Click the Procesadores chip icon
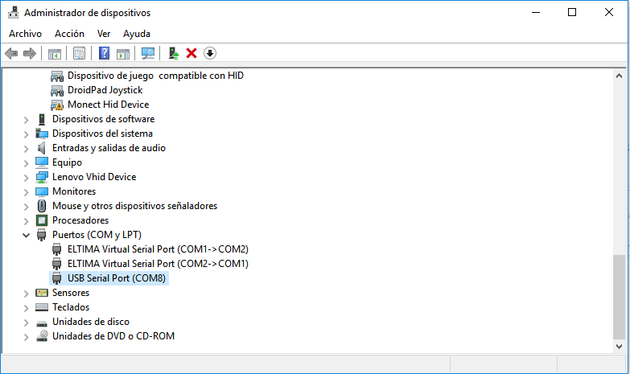630x374 pixels. coord(42,220)
